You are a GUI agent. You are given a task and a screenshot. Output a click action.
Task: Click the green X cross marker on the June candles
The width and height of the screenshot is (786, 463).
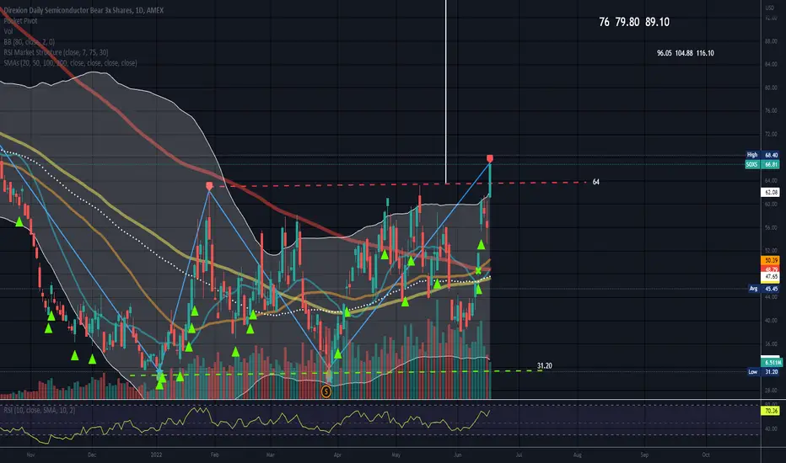[478, 271]
